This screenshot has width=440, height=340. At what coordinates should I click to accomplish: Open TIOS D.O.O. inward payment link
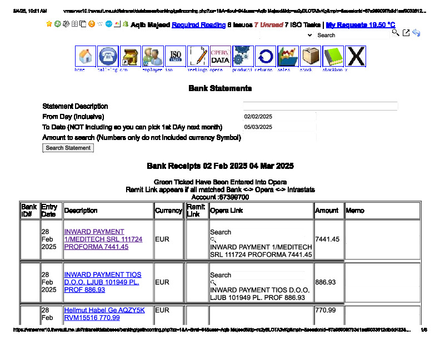coord(103,282)
